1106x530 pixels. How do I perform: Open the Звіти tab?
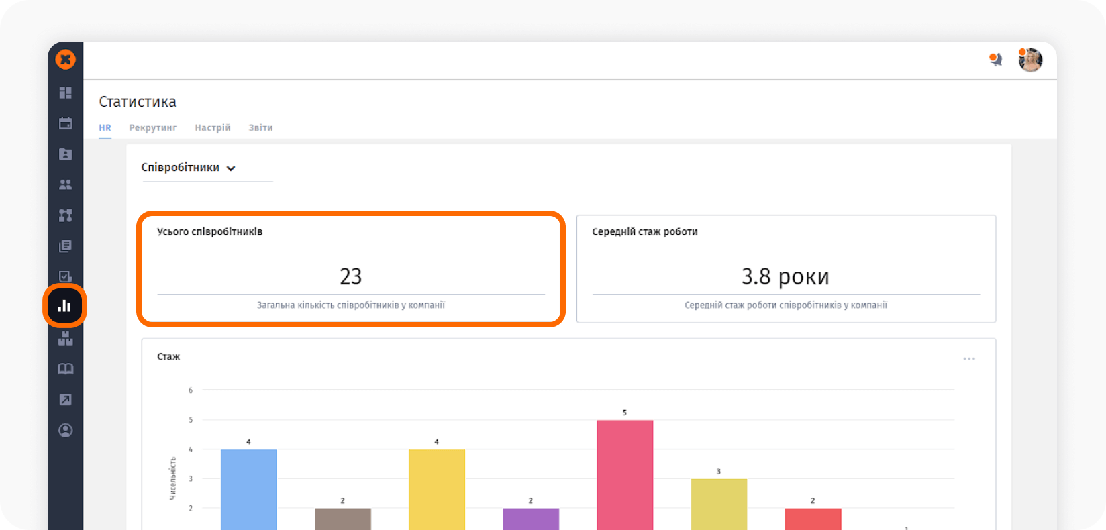coord(260,128)
